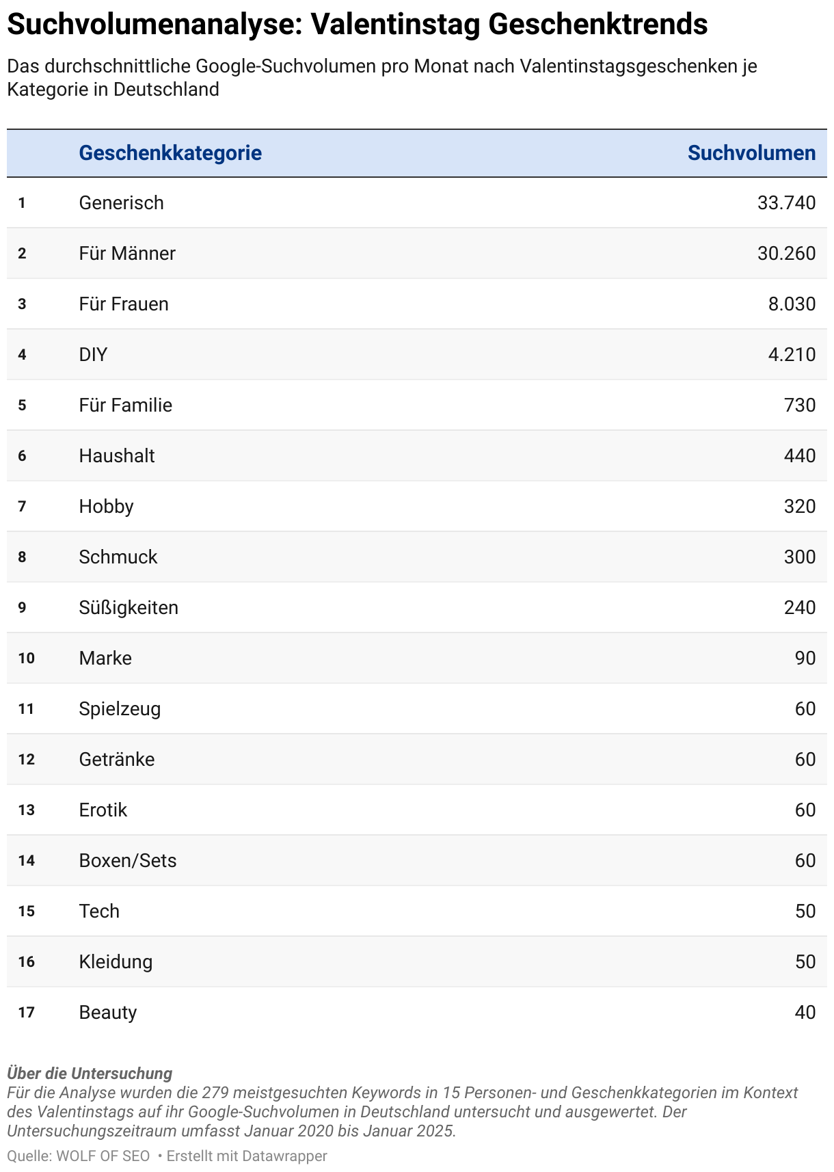Click the Boxen/Sets row
Viewport: 834px width, 1172px height.
coord(417,860)
